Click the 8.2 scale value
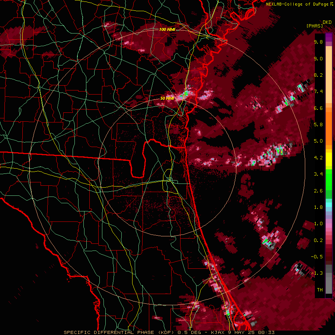This screenshot has height=335, width=335. pyautogui.click(x=318, y=75)
